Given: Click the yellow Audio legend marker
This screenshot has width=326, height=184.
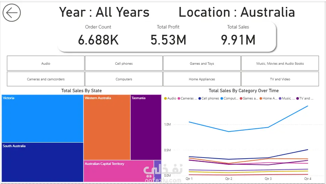Looking at the screenshot, I should (x=165, y=98).
